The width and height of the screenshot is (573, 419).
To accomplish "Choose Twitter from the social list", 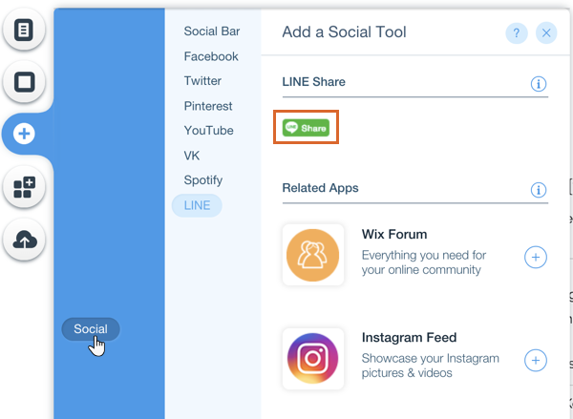I will coord(202,81).
